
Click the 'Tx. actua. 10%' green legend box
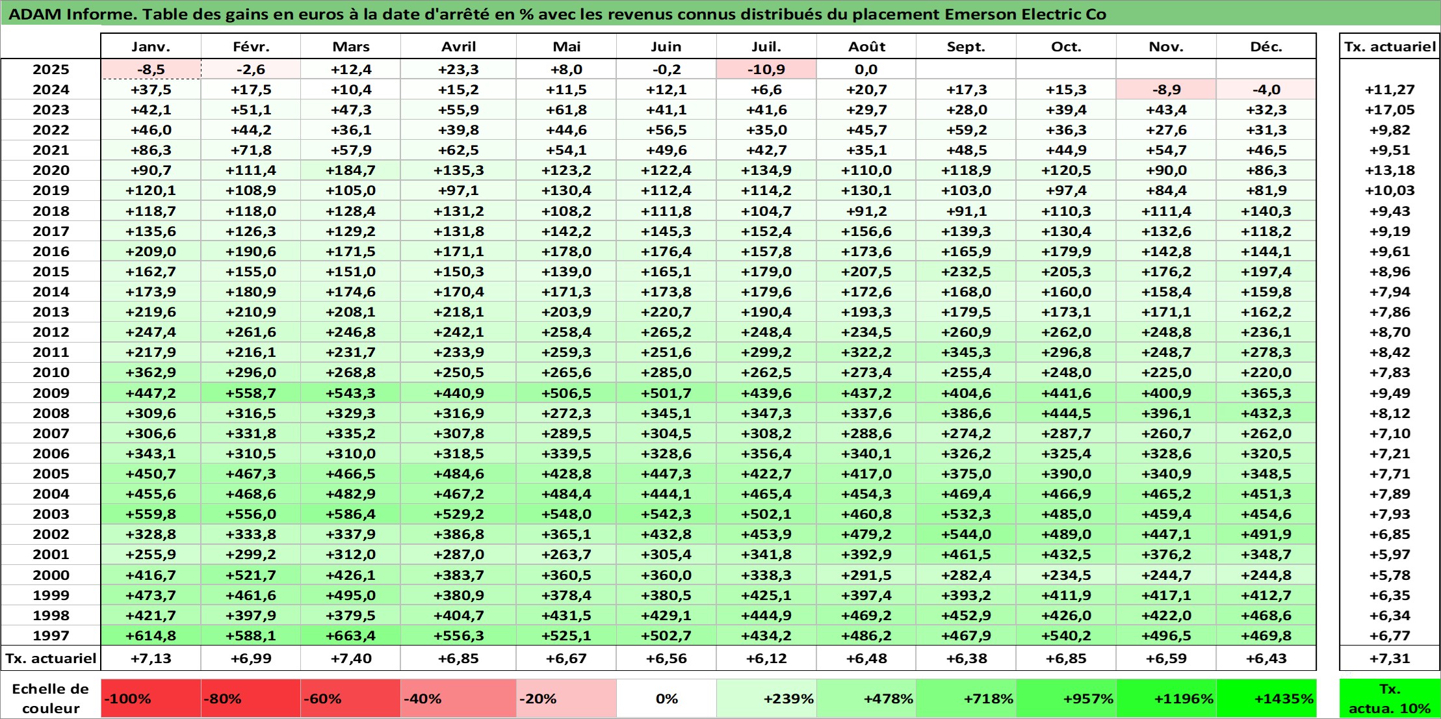point(1390,699)
